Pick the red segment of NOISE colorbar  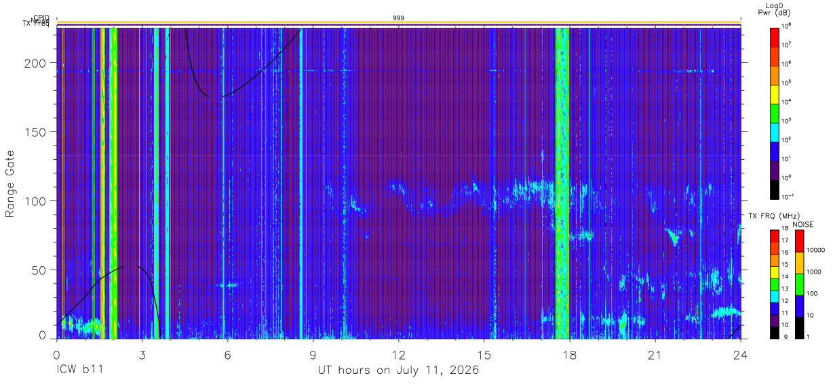coord(799,241)
